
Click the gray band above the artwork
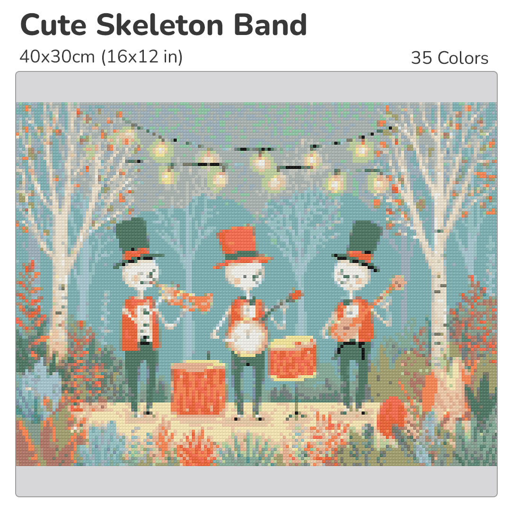(x=256, y=87)
